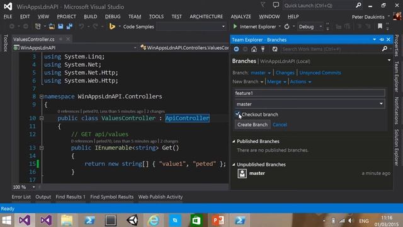Open the Merge dropdown
The width and height of the screenshot is (403, 227).
click(x=276, y=81)
